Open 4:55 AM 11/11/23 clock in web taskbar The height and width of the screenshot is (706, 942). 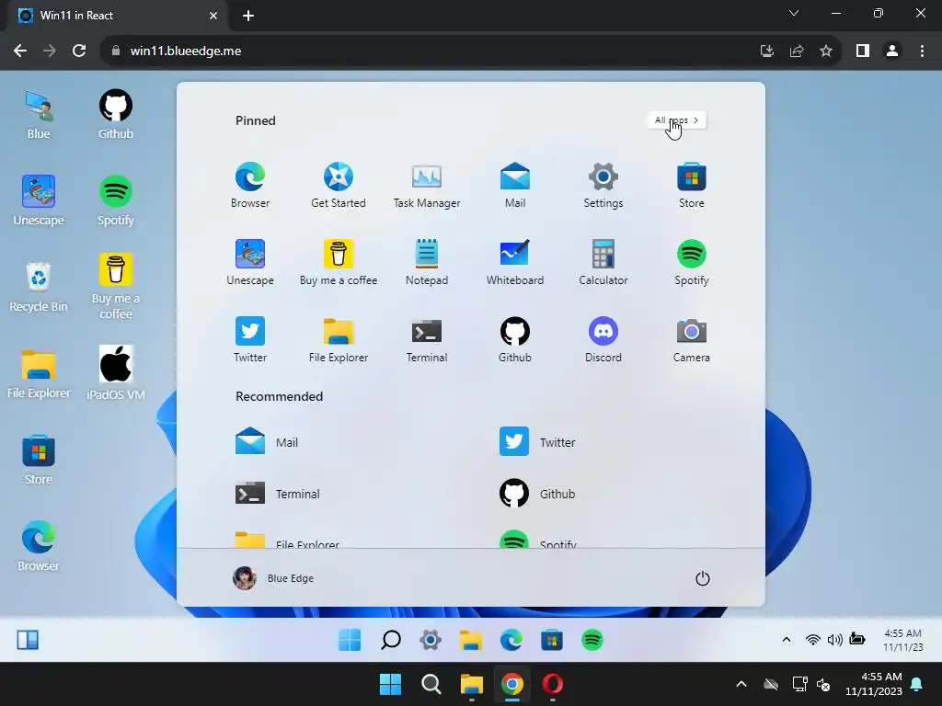(903, 640)
